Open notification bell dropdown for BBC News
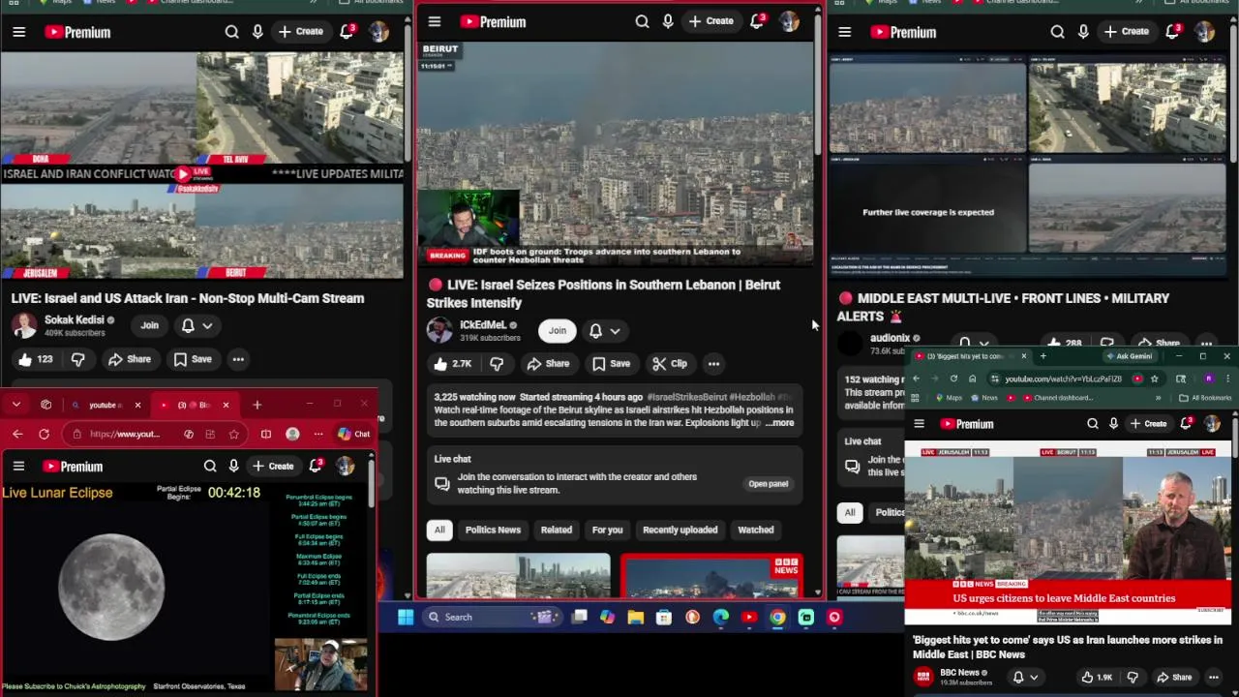Viewport: 1239px width, 697px height. coord(1024,677)
